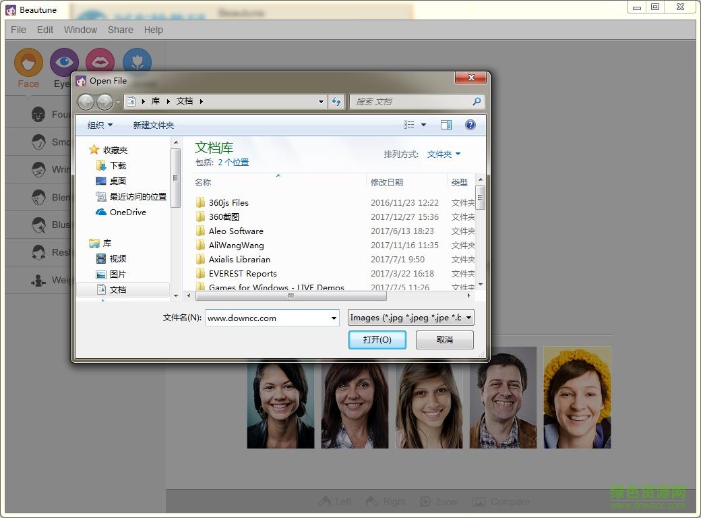Select the Face tool icon
This screenshot has height=518, width=701.
pyautogui.click(x=28, y=63)
